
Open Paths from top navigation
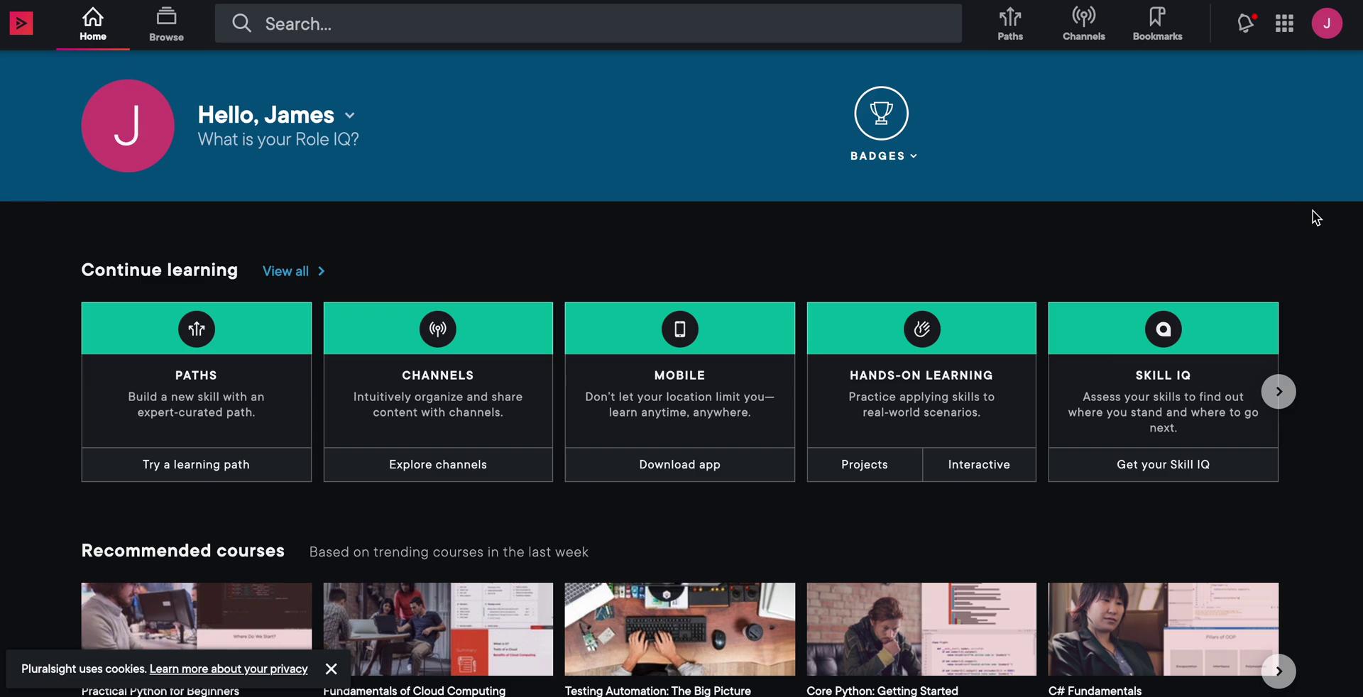pyautogui.click(x=1010, y=24)
